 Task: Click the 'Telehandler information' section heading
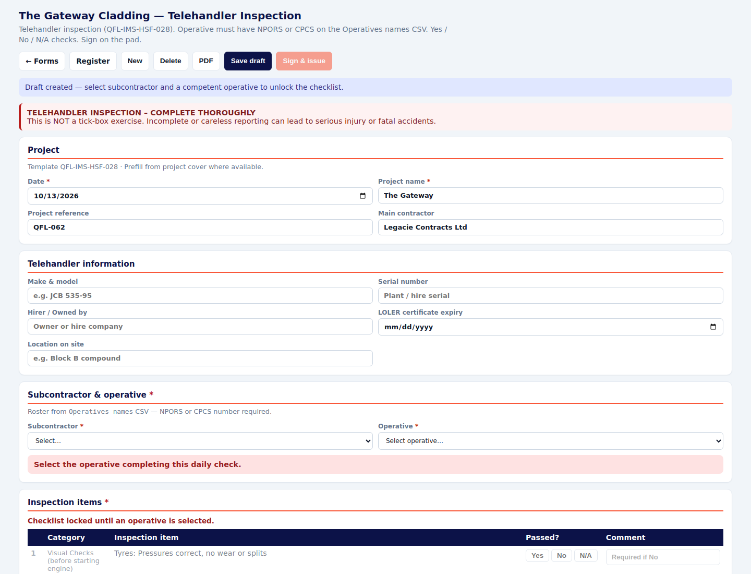[81, 264]
